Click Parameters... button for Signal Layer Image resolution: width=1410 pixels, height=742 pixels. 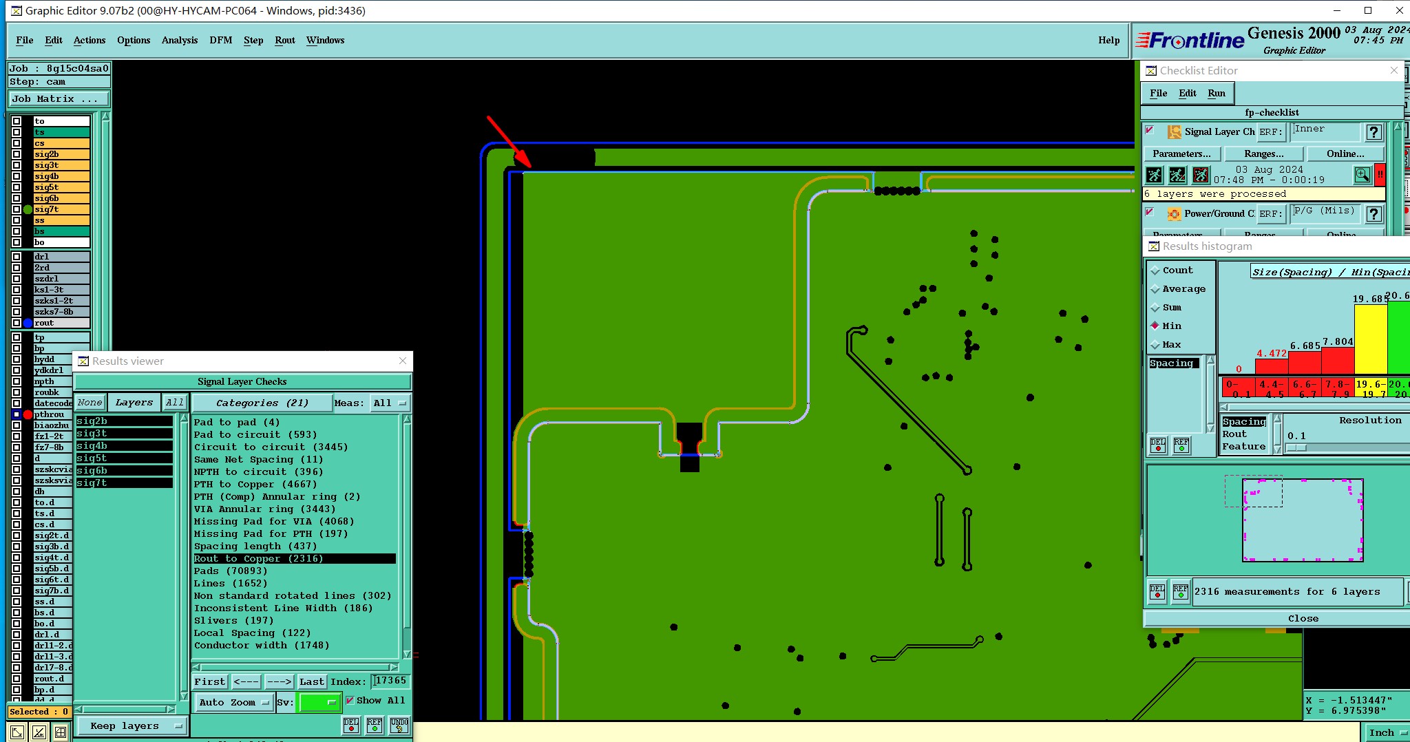pyautogui.click(x=1181, y=153)
